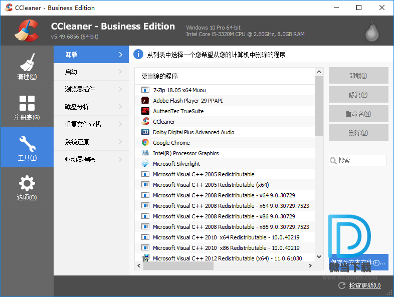Viewport: 394px width, 297px height.
Task: Click the 删除(D) delete button
Action: (358, 133)
